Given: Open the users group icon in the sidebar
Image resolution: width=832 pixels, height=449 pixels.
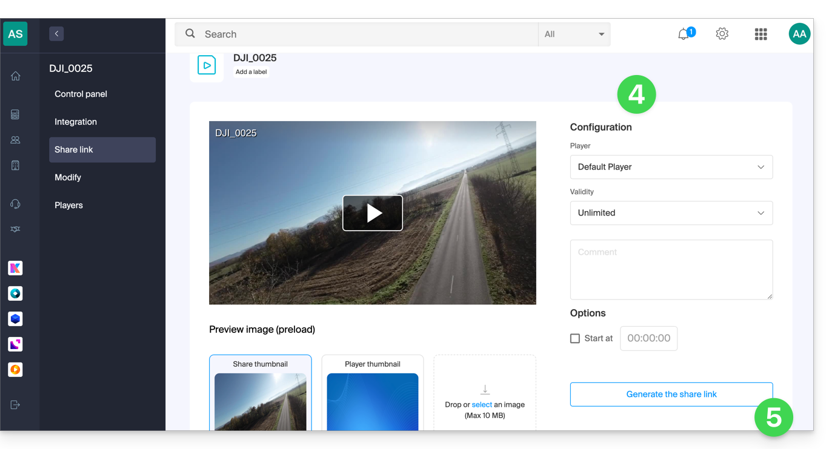Looking at the screenshot, I should [15, 140].
